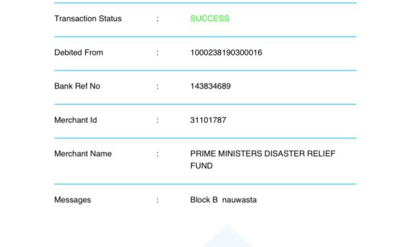The width and height of the screenshot is (412, 247).
Task: Click the colon beside Transaction Status
Action: tap(157, 19)
